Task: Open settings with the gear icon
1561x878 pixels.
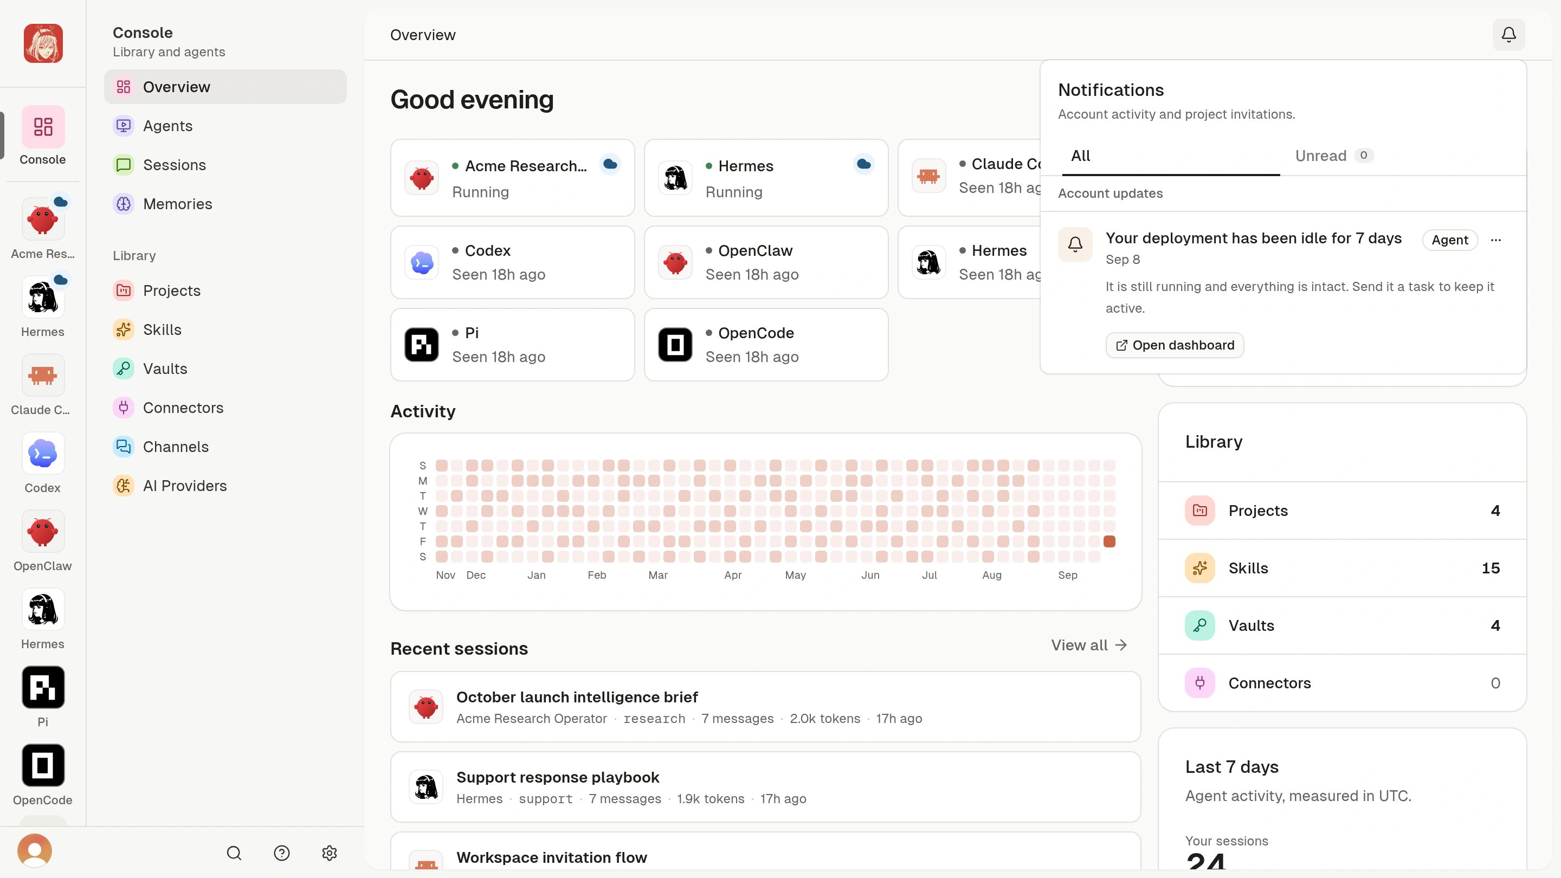Action: (329, 853)
